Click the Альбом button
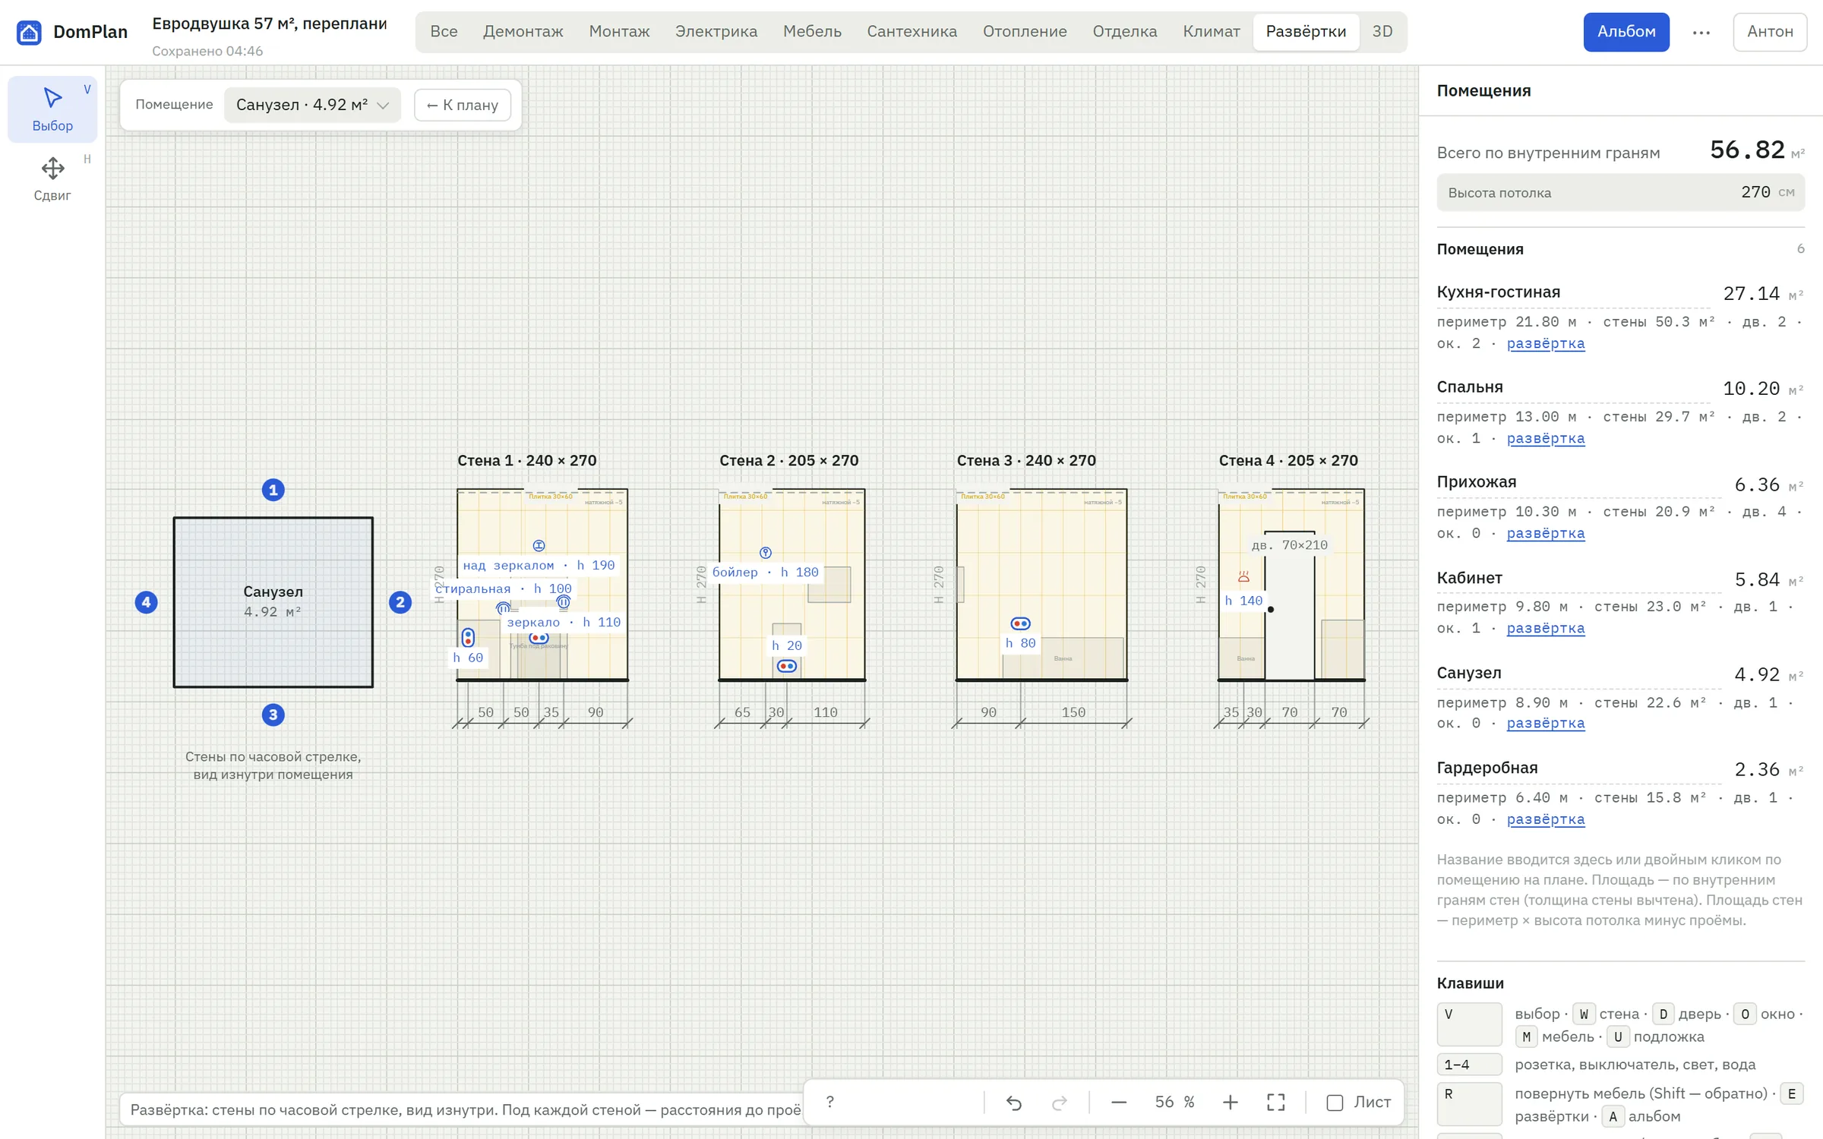The height and width of the screenshot is (1139, 1823). click(x=1626, y=32)
